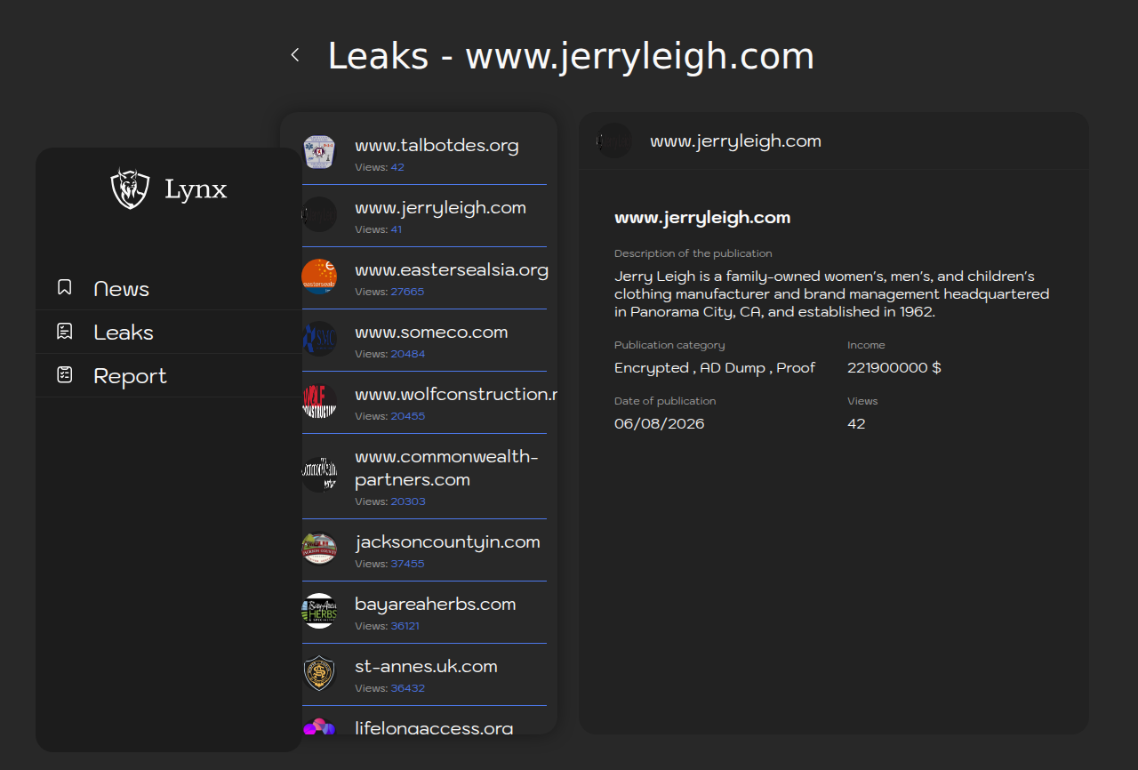This screenshot has width=1138, height=770.
Task: Click the Leaks document icon in sidebar
Action: (x=64, y=331)
